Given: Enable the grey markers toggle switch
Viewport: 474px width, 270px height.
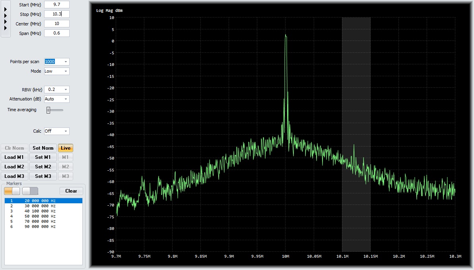Looking at the screenshot, I should coord(30,191).
